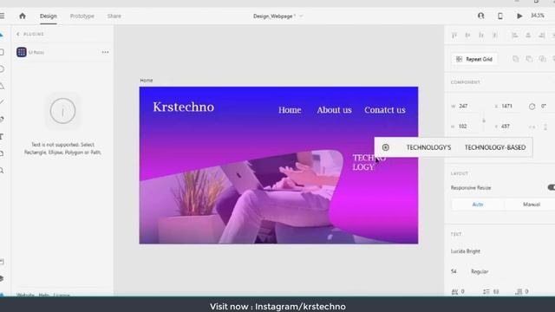Click the Align Top icon
Screen dimensions: 555x312
pos(454,35)
